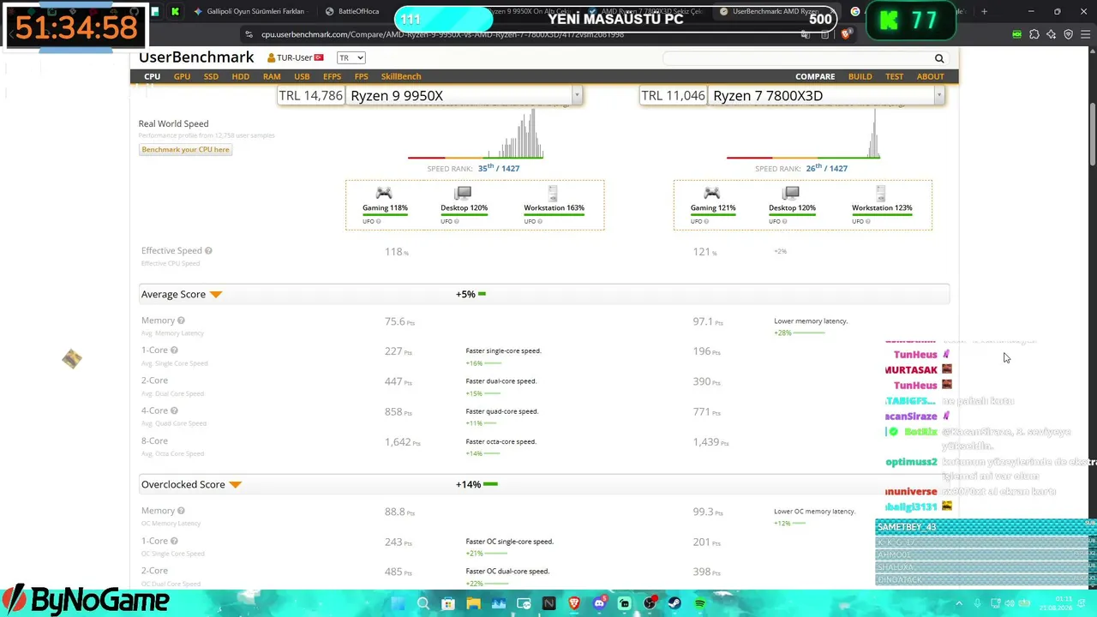Click the Workstation tower icon for Ryzen 7 7800X3D
Viewport: 1097px width, 617px height.
pos(881,194)
